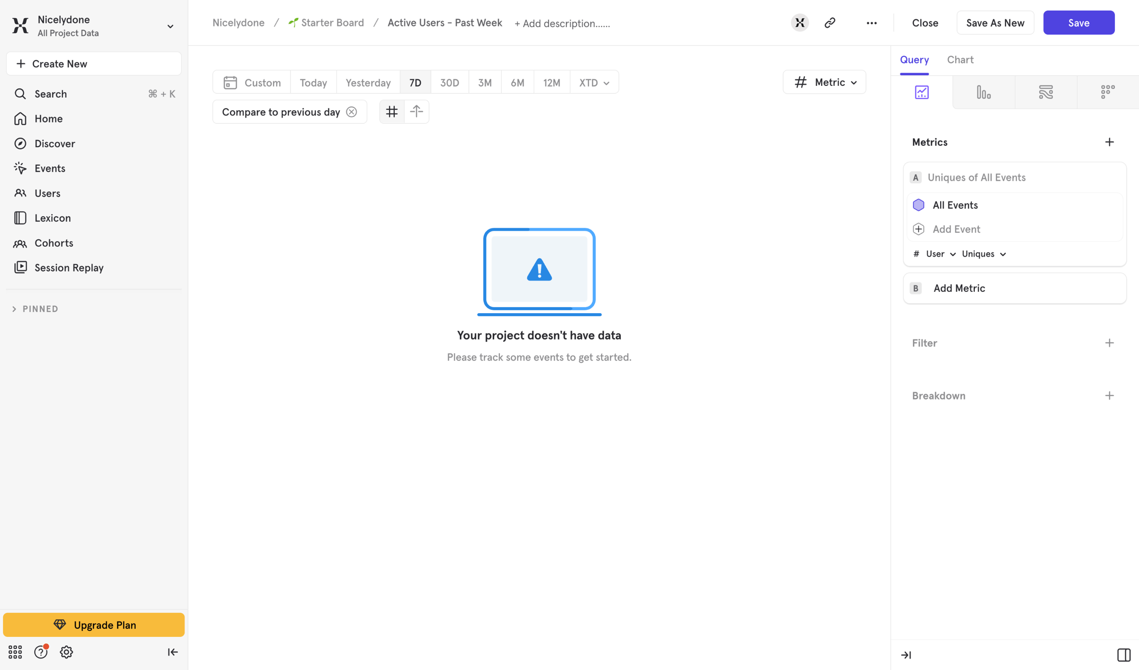Select the Flows report icon
The image size is (1139, 670).
1046,92
